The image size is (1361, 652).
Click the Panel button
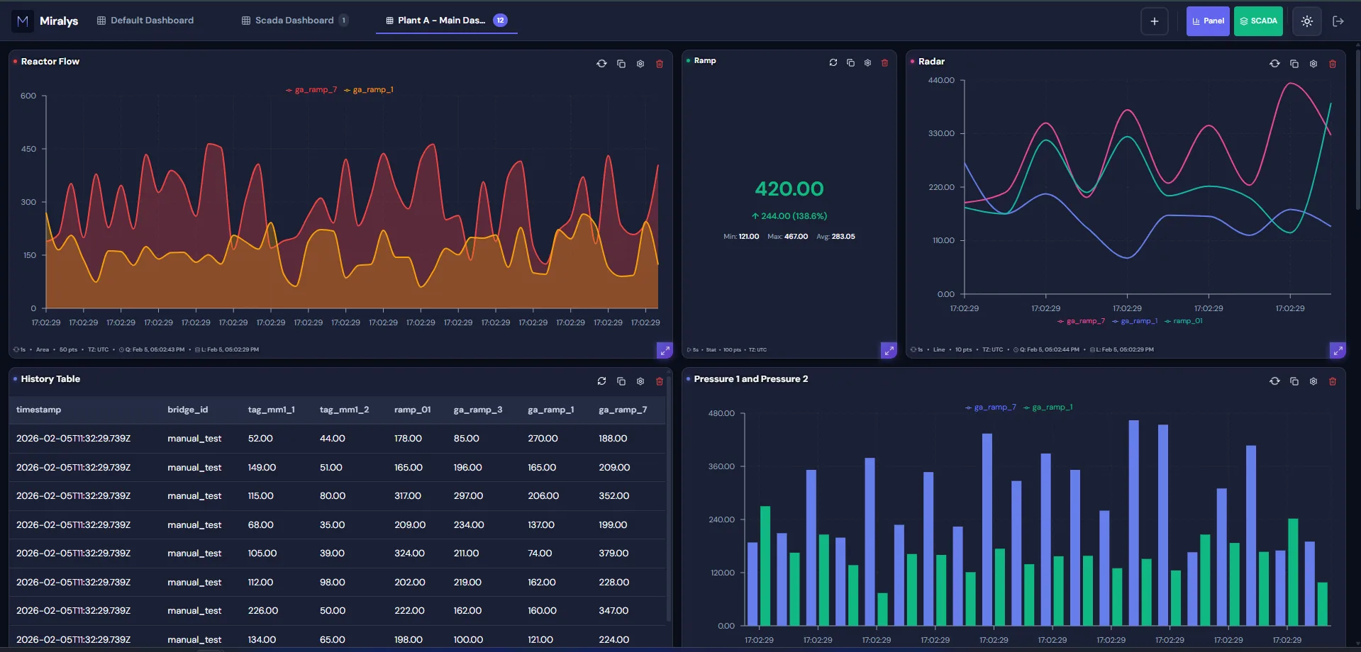1208,21
